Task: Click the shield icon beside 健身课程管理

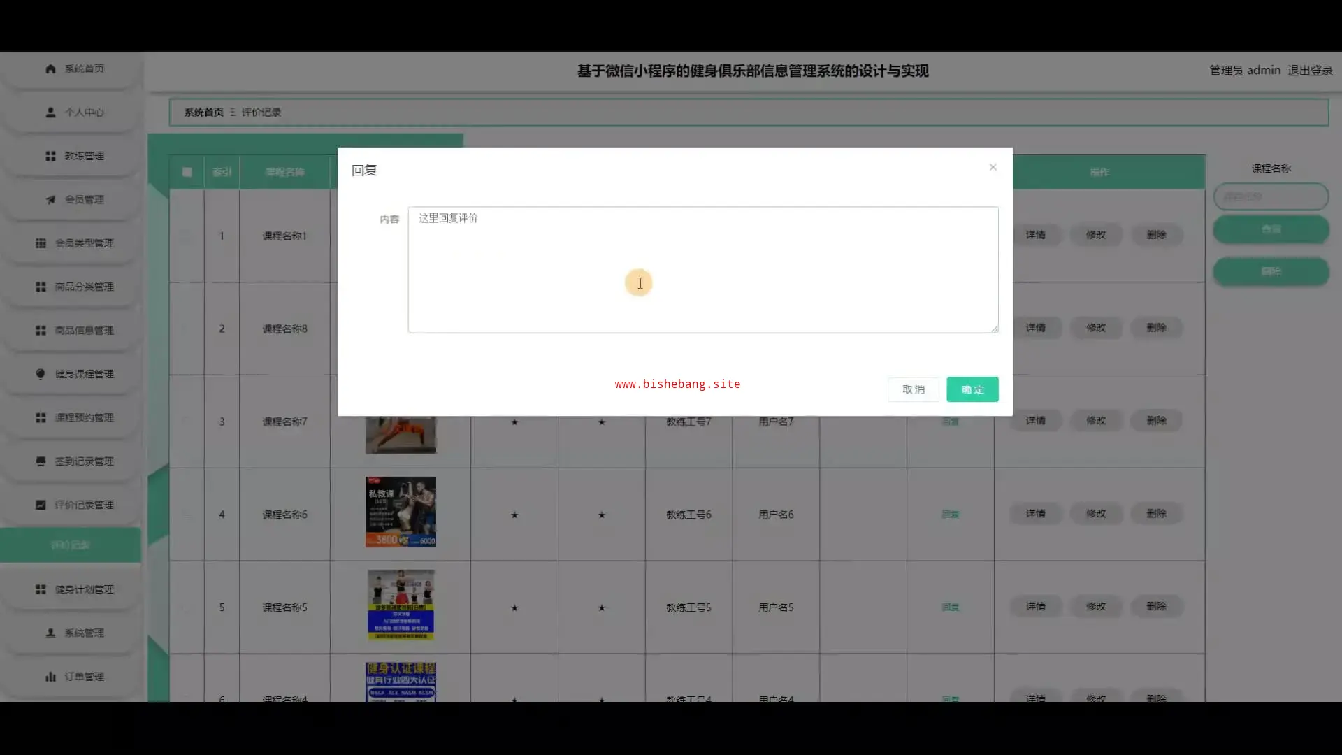Action: (41, 374)
